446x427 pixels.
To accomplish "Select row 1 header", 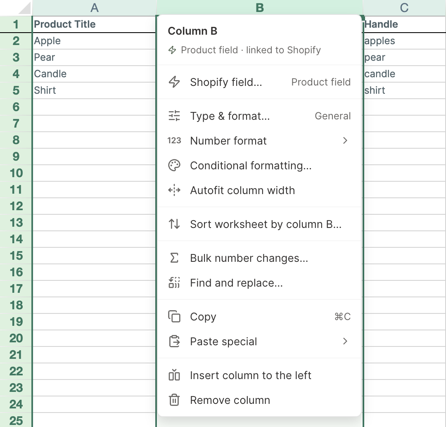I will click(16, 24).
